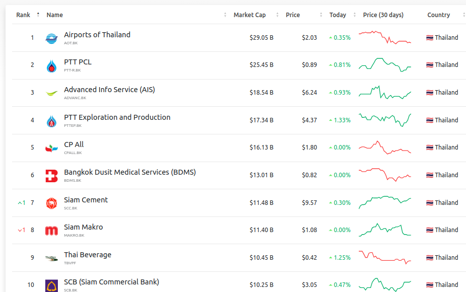
Task: Click the Siam Makro logo icon
Action: click(51, 231)
